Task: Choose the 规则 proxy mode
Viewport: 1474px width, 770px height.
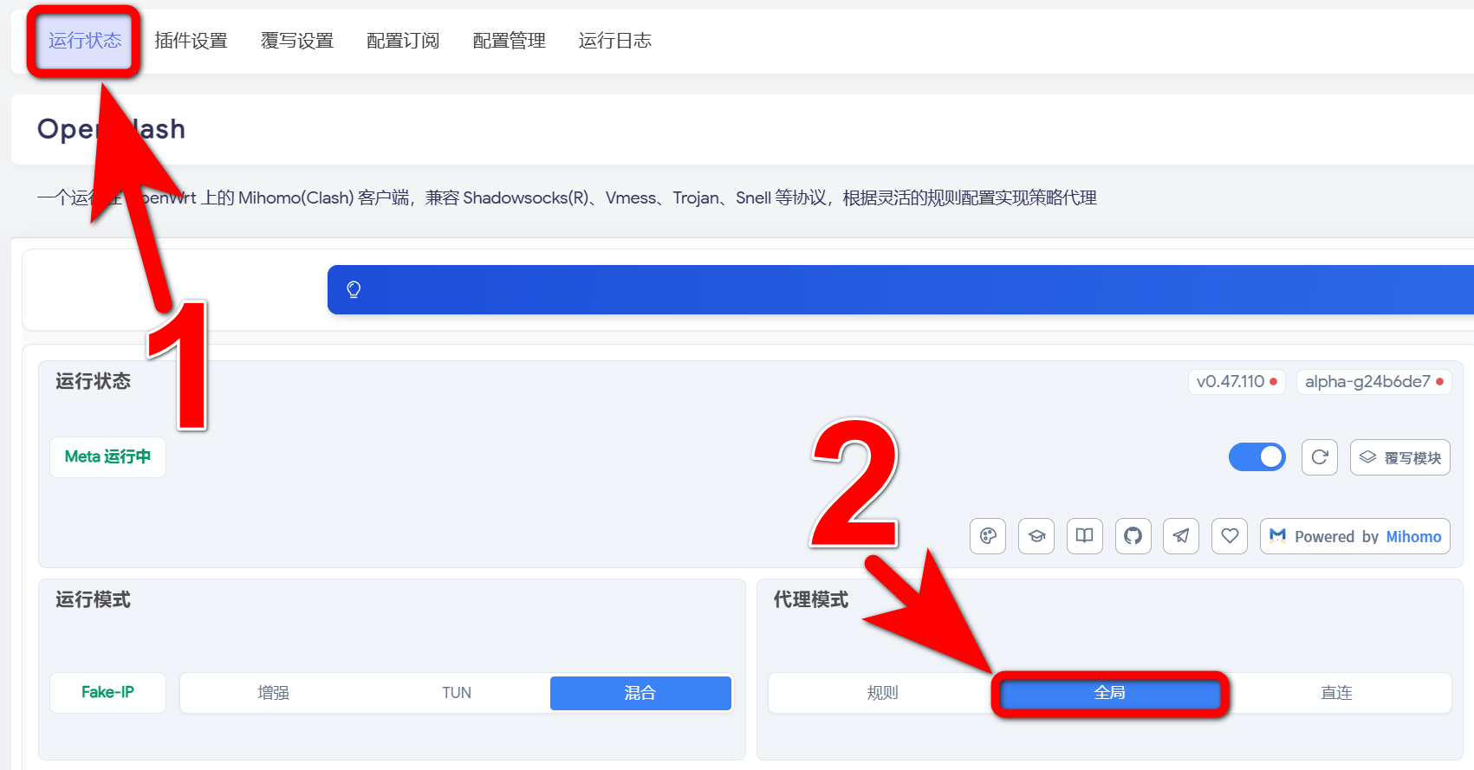Action: click(x=882, y=693)
